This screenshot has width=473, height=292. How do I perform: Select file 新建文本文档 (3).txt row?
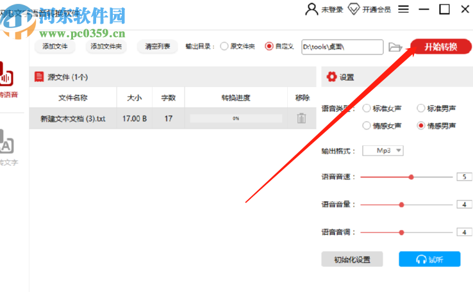coord(172,118)
